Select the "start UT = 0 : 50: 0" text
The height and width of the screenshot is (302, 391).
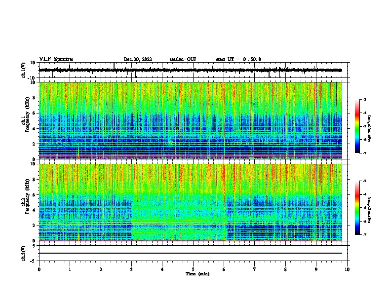(238, 59)
